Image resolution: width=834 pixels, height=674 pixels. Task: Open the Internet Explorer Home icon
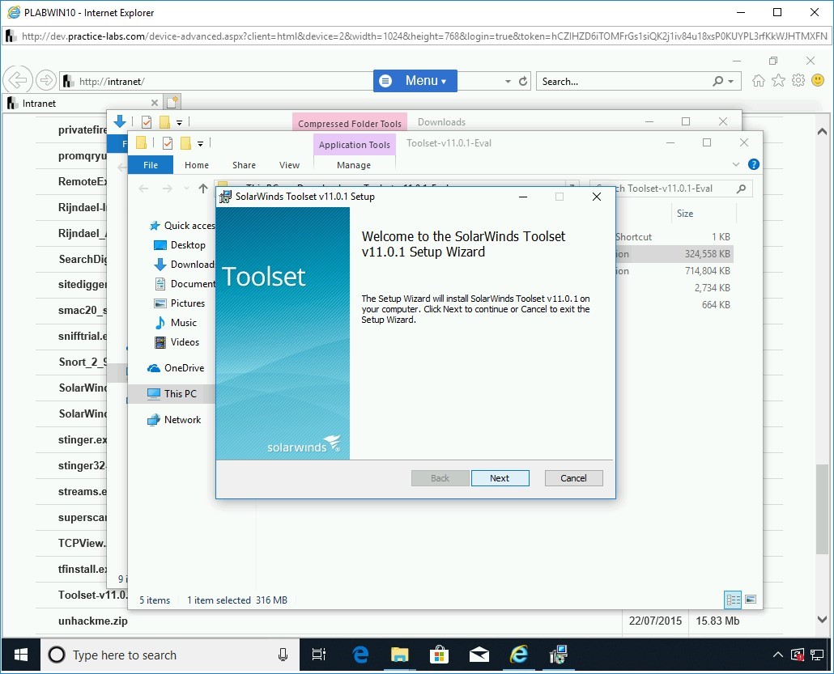759,81
